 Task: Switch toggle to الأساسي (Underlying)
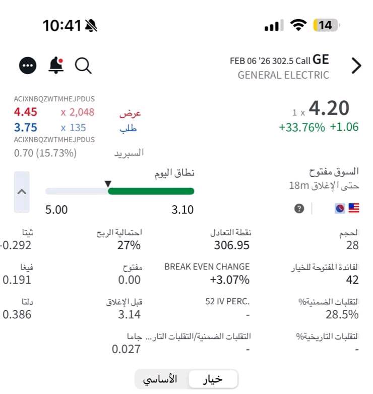[x=160, y=379]
